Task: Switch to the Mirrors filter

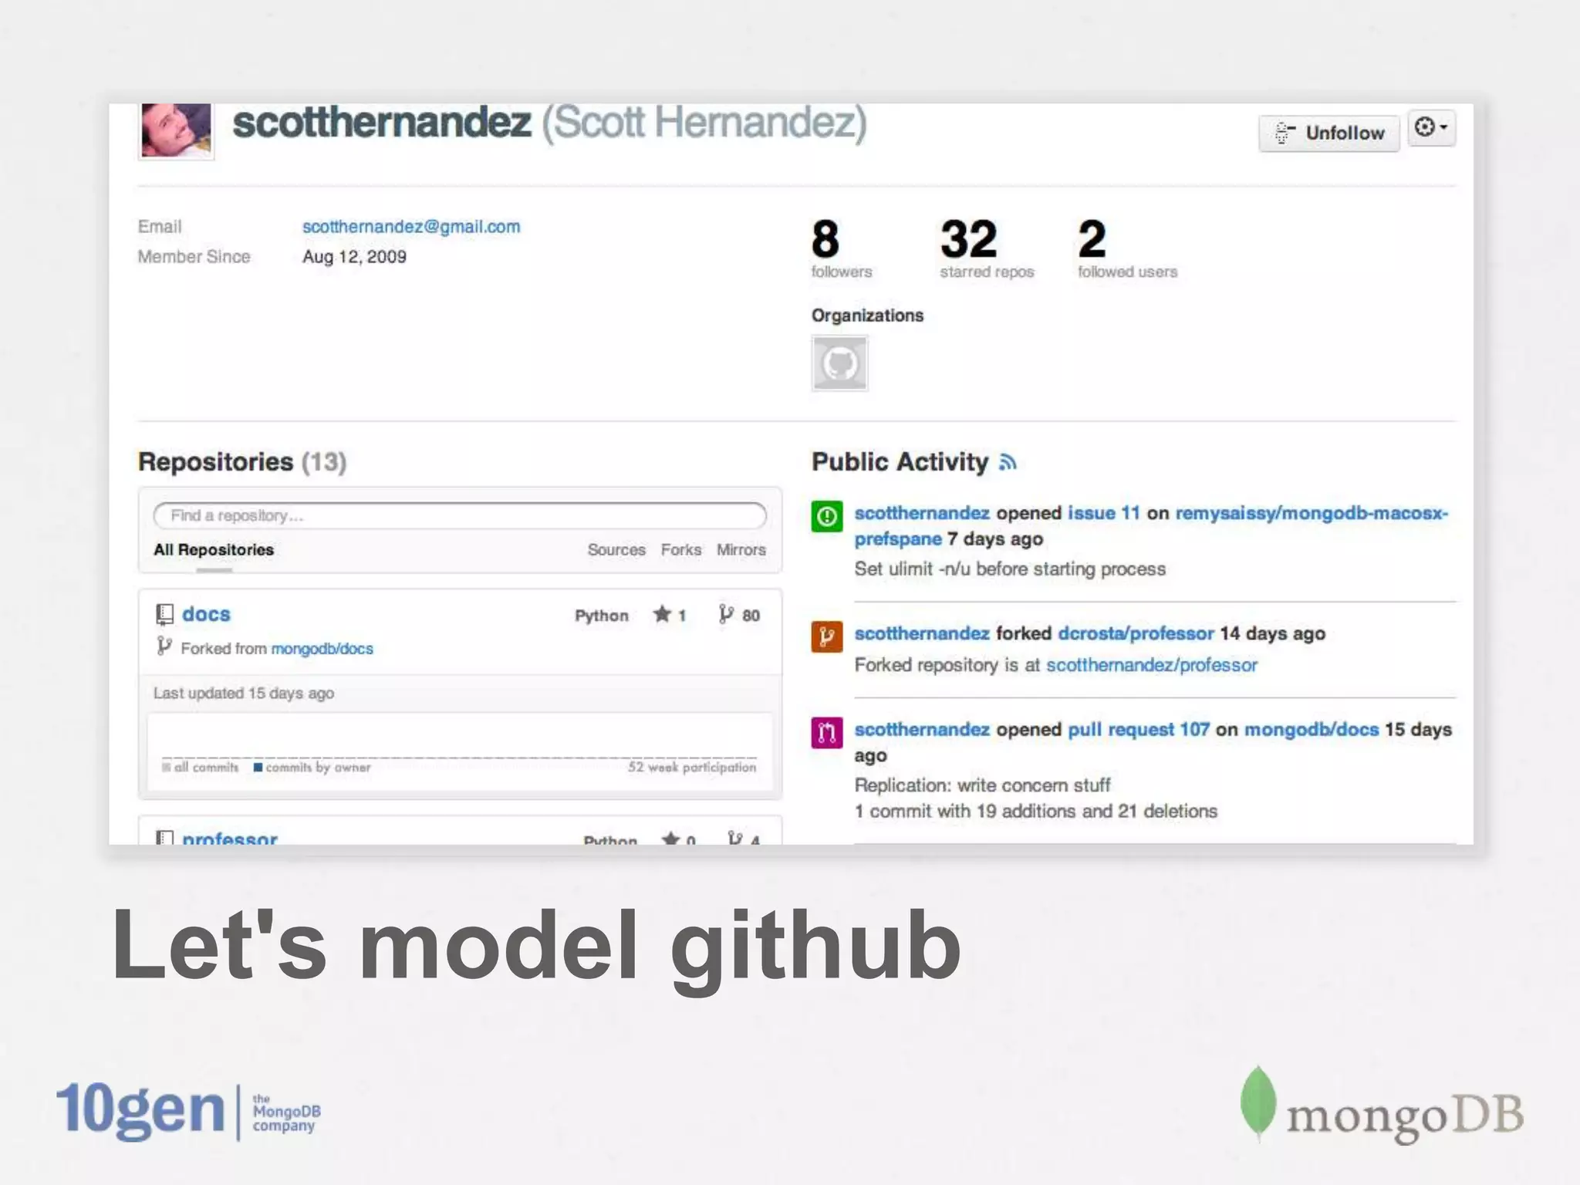Action: click(x=741, y=550)
